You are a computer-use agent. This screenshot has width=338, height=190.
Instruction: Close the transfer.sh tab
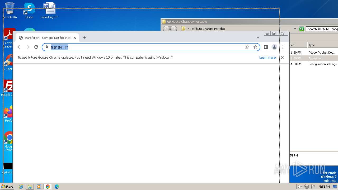click(x=75, y=38)
